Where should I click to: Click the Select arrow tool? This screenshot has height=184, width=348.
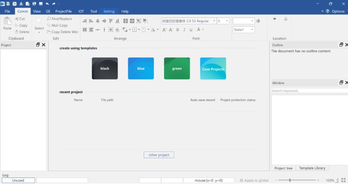tap(39, 21)
